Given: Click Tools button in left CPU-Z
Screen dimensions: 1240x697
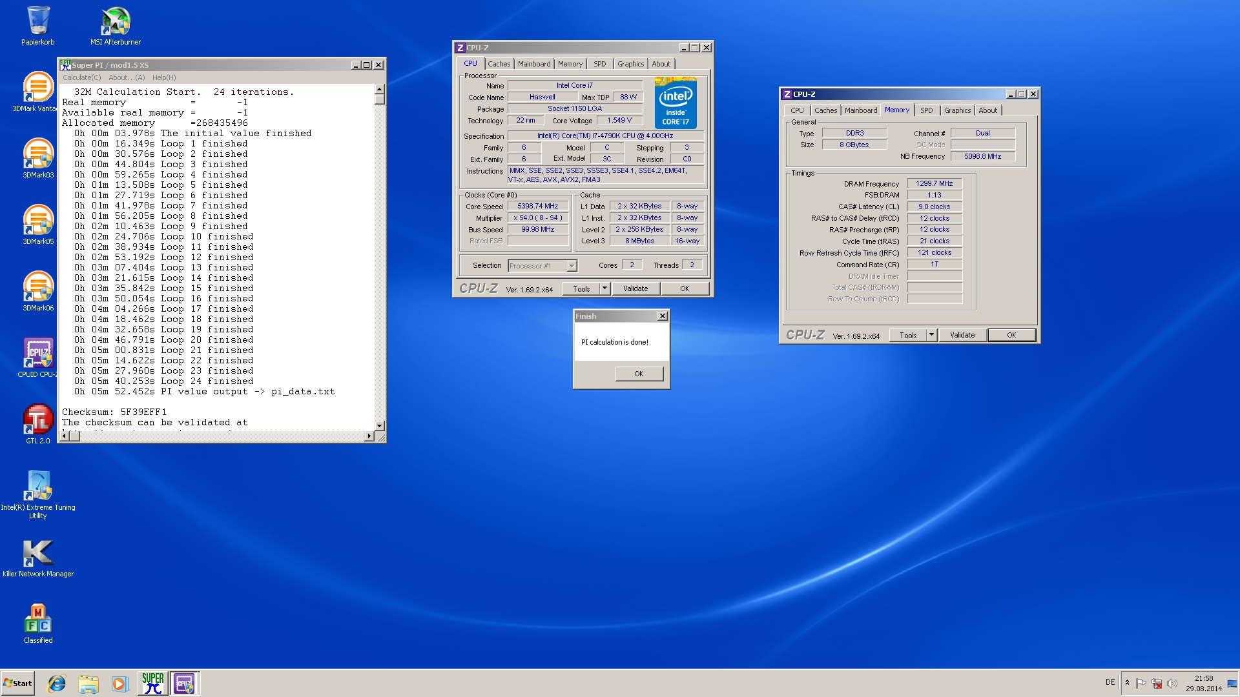Looking at the screenshot, I should pos(581,288).
